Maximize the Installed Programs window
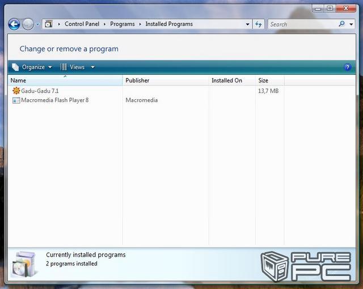The width and height of the screenshot is (363, 289). tap(330, 8)
